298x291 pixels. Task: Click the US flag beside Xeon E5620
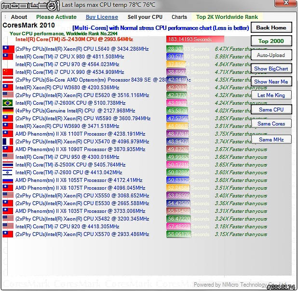(x=8, y=95)
